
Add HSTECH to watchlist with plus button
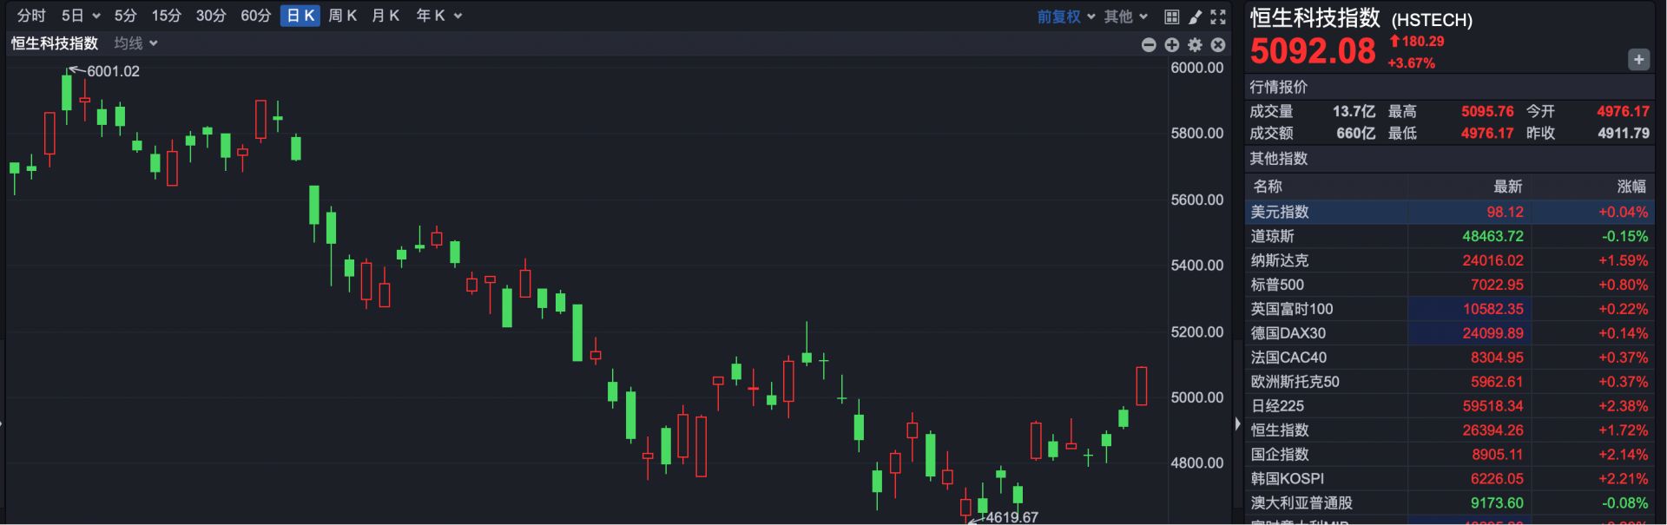(x=1638, y=60)
